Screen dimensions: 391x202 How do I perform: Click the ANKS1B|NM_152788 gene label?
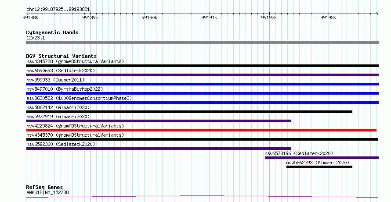click(x=47, y=192)
